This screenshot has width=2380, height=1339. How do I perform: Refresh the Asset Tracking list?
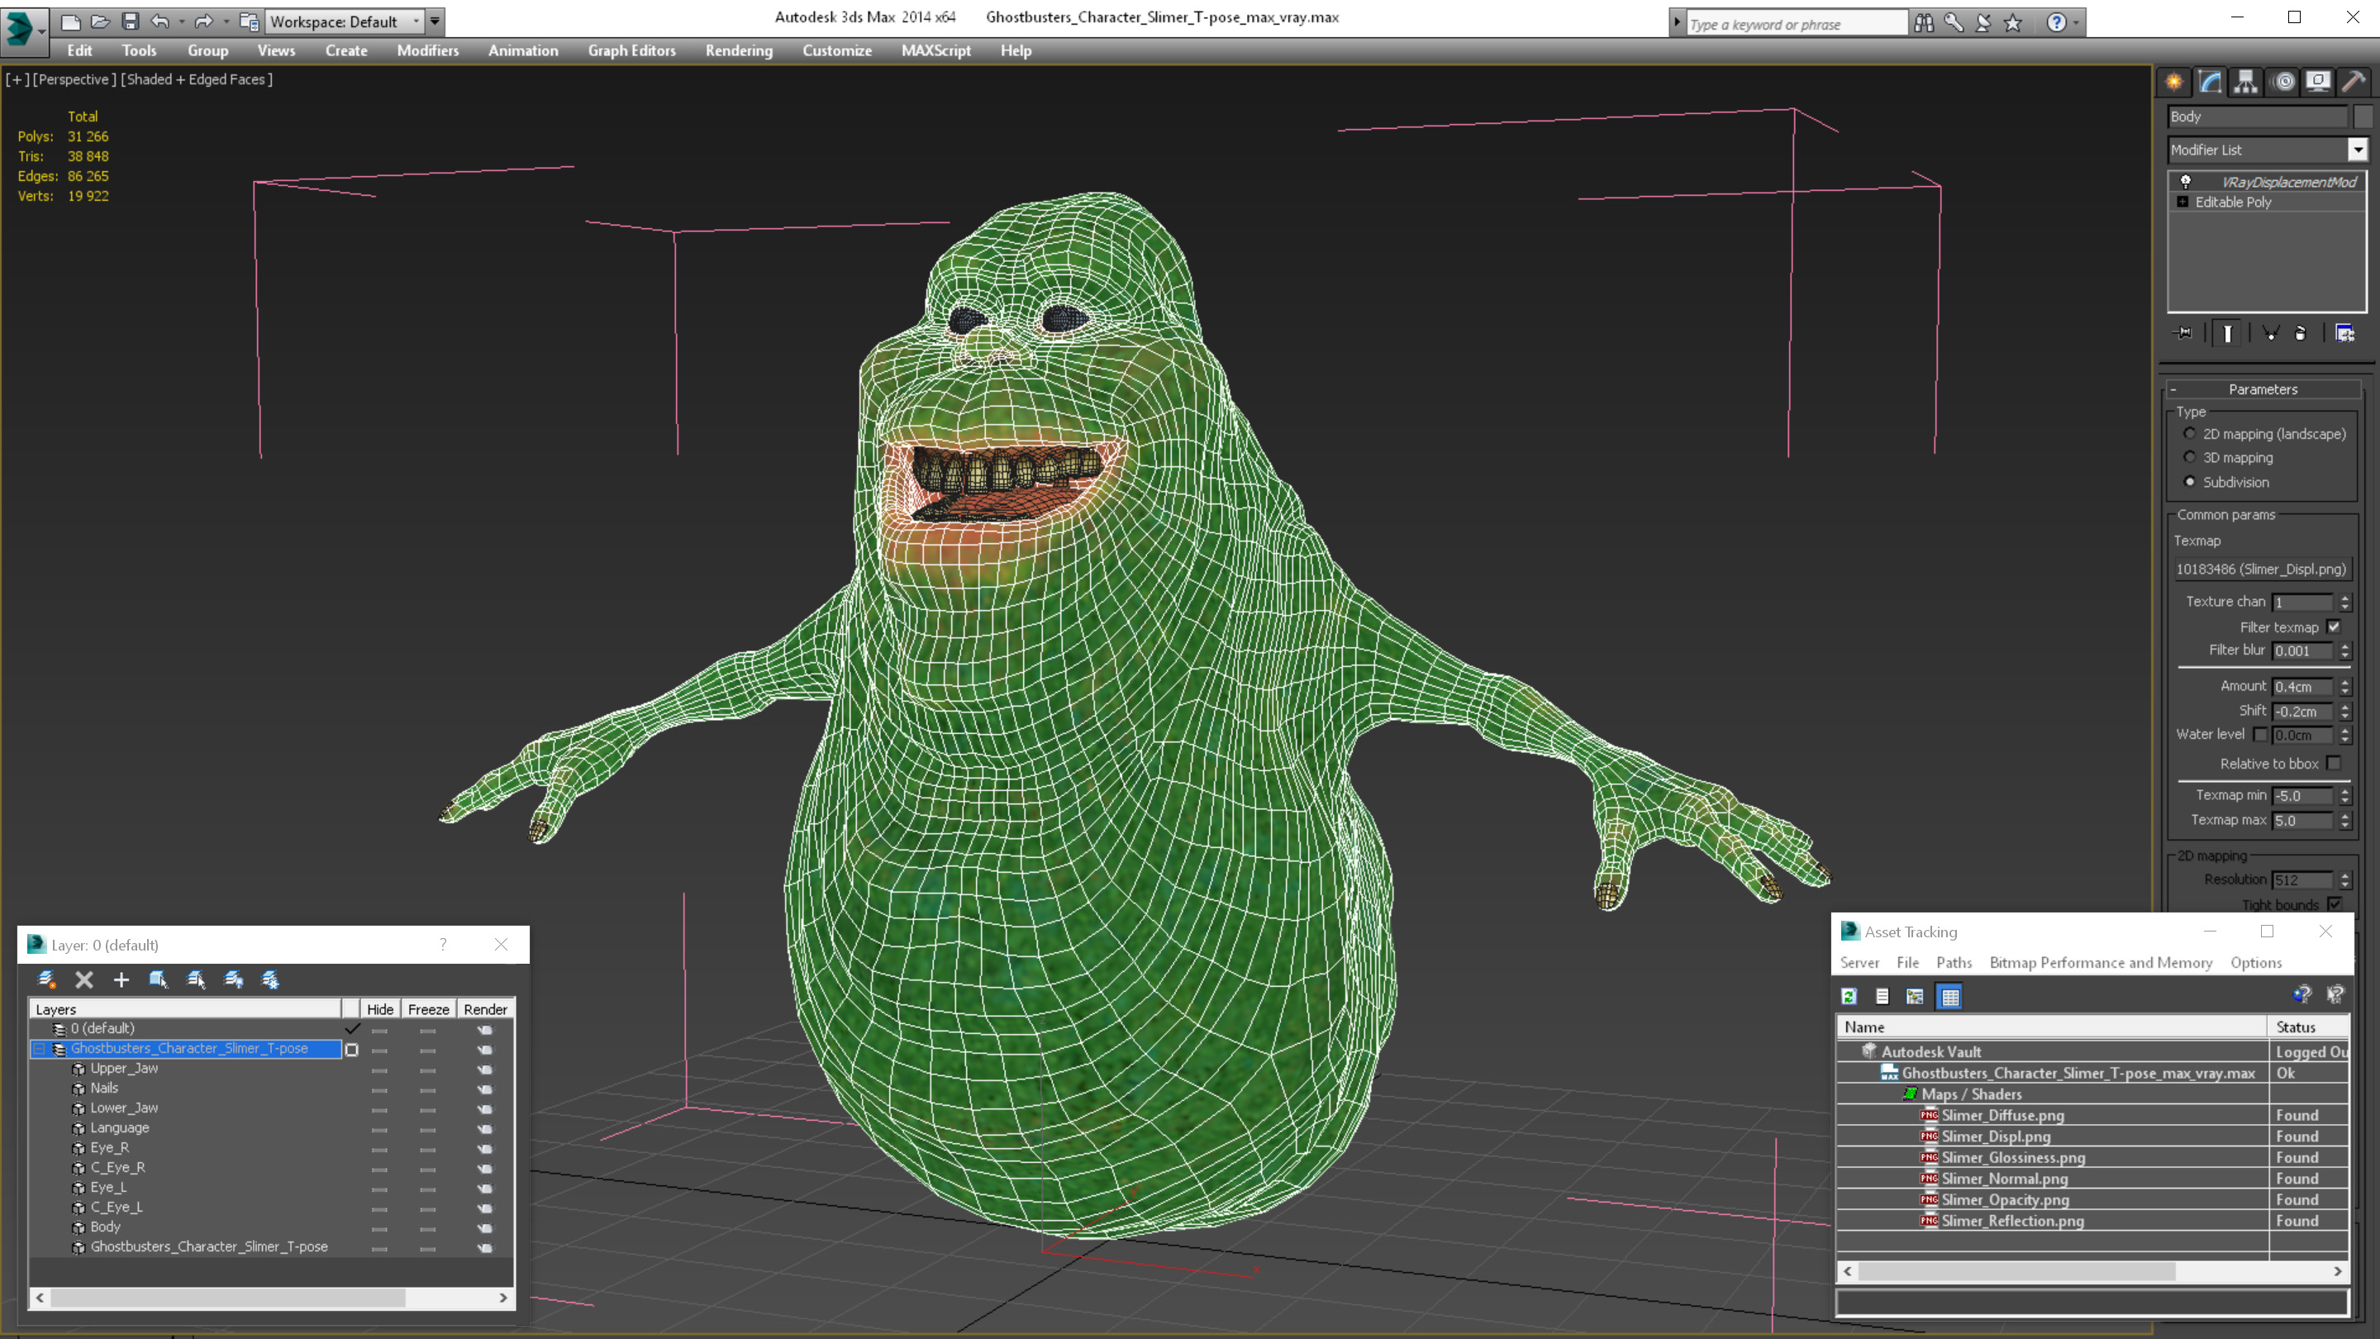[x=1849, y=996]
